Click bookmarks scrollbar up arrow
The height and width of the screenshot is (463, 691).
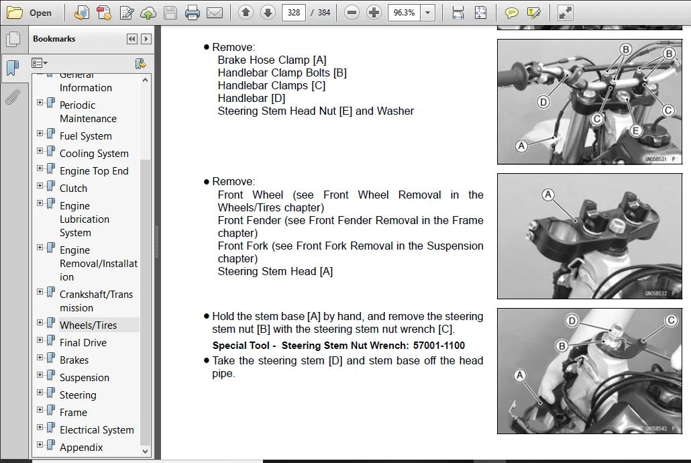click(145, 81)
